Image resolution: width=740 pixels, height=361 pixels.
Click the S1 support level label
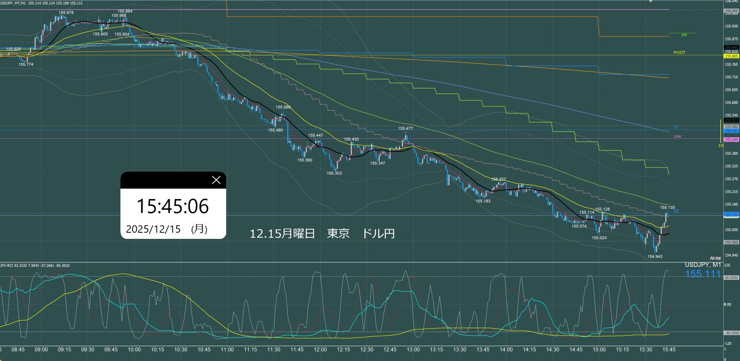pyautogui.click(x=676, y=127)
